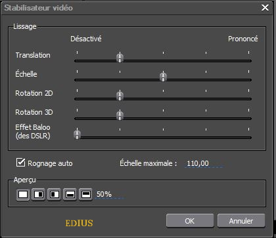Click the Effet Baloo slider handle
The height and width of the screenshot is (238, 276).
tap(77, 134)
